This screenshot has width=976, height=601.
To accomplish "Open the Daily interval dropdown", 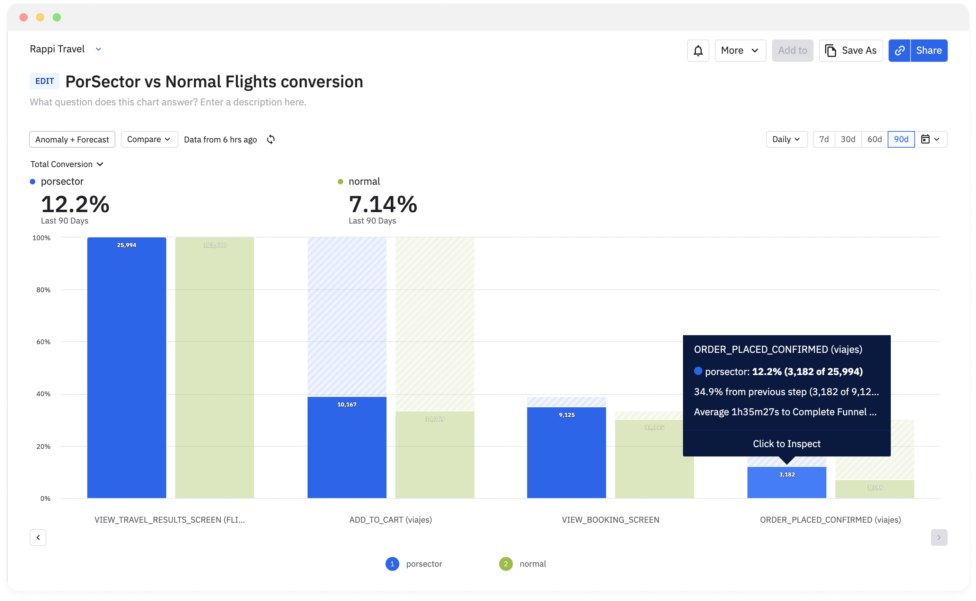I will 786,139.
